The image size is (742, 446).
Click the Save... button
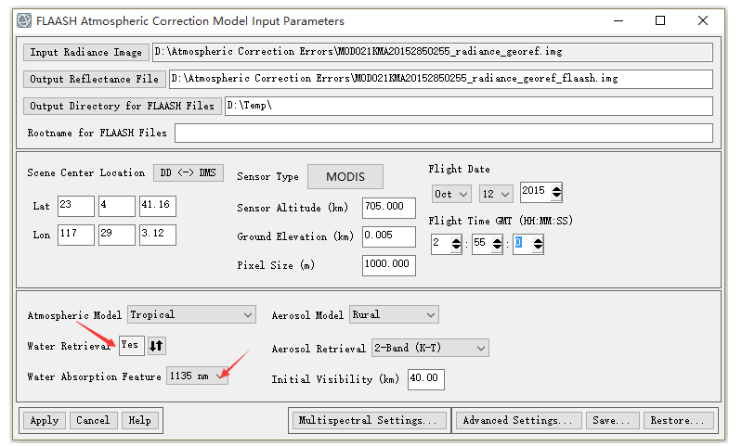[612, 420]
